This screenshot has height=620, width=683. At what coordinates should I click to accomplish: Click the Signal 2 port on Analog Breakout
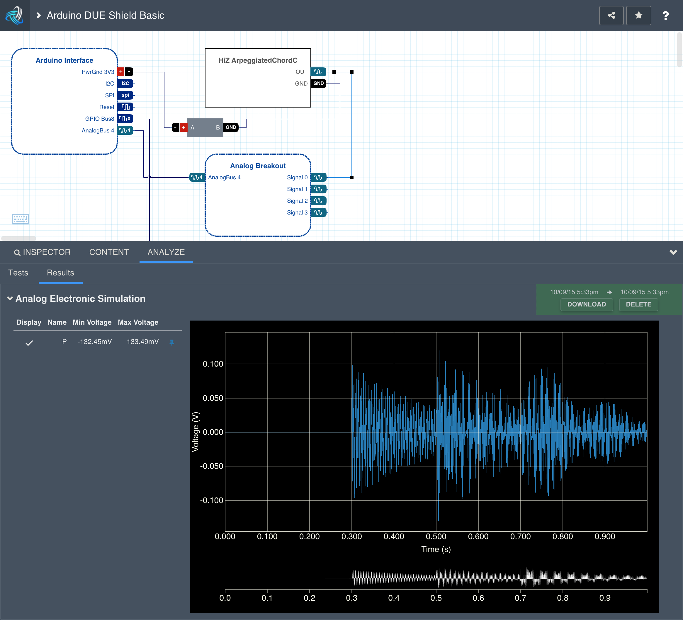(x=318, y=201)
